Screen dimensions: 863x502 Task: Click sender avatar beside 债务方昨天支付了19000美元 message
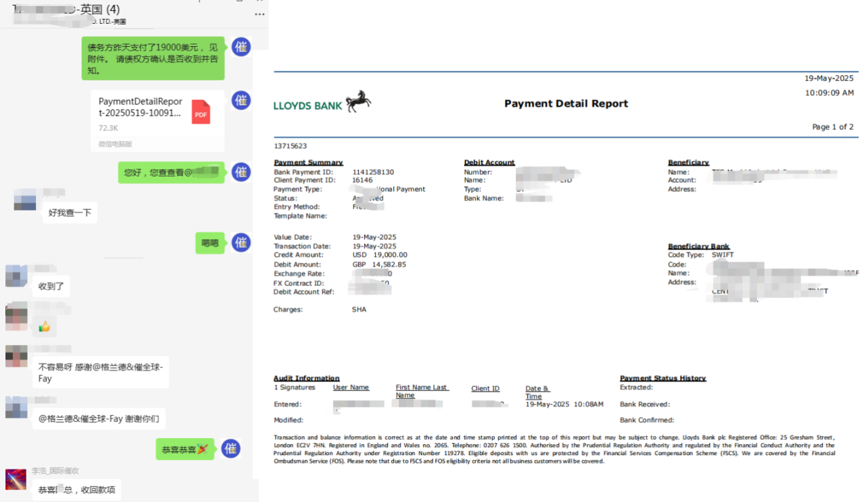click(241, 47)
